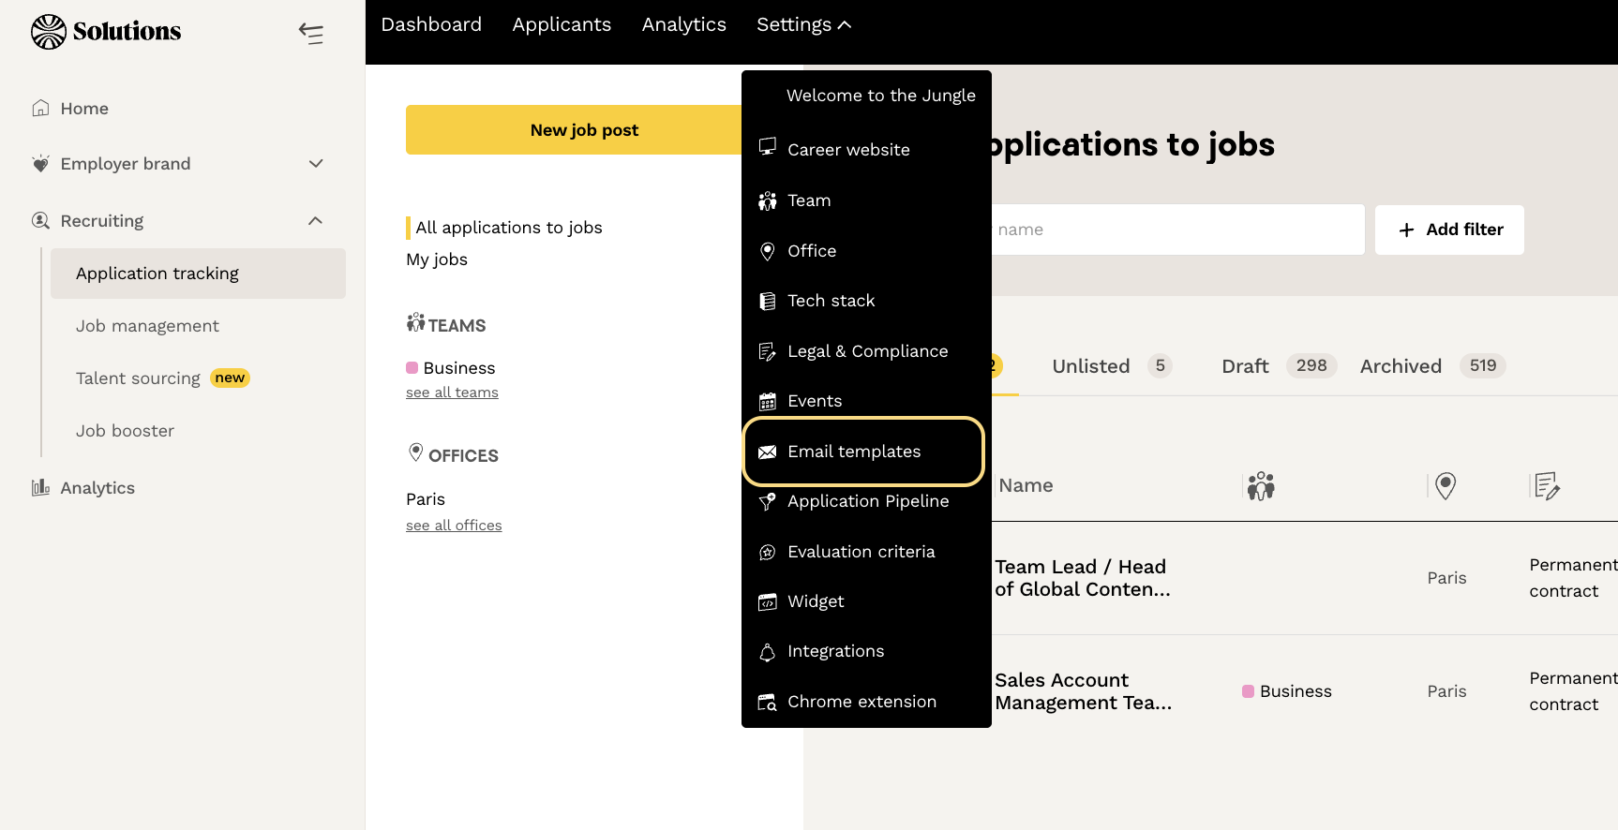Click the New job post button
Screen dimensions: 1618x830
[x=583, y=130]
